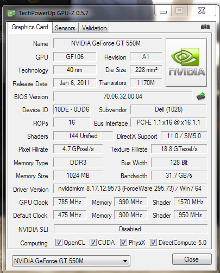Click the NVIDIA SLI field Disabled

point(130,229)
